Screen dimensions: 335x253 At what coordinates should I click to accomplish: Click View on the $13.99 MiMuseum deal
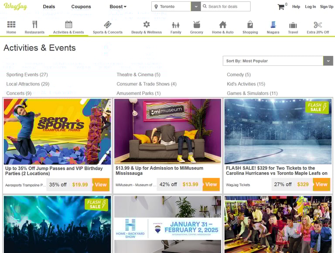pos(211,185)
